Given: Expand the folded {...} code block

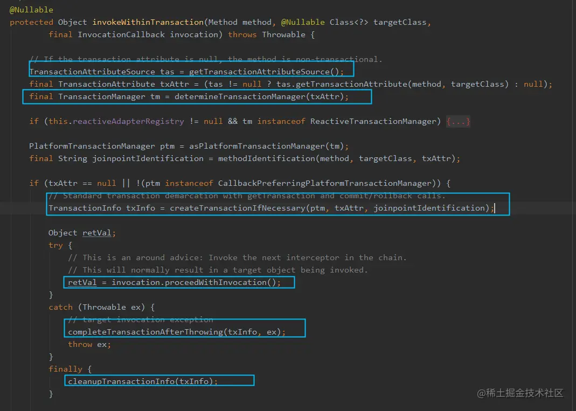Looking at the screenshot, I should click(x=458, y=121).
